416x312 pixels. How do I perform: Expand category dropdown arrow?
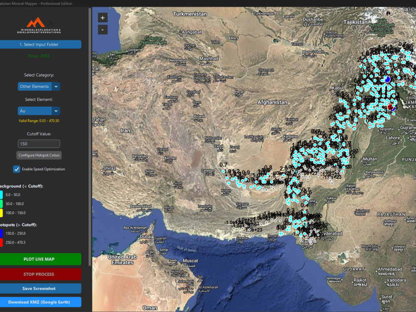tap(56, 87)
